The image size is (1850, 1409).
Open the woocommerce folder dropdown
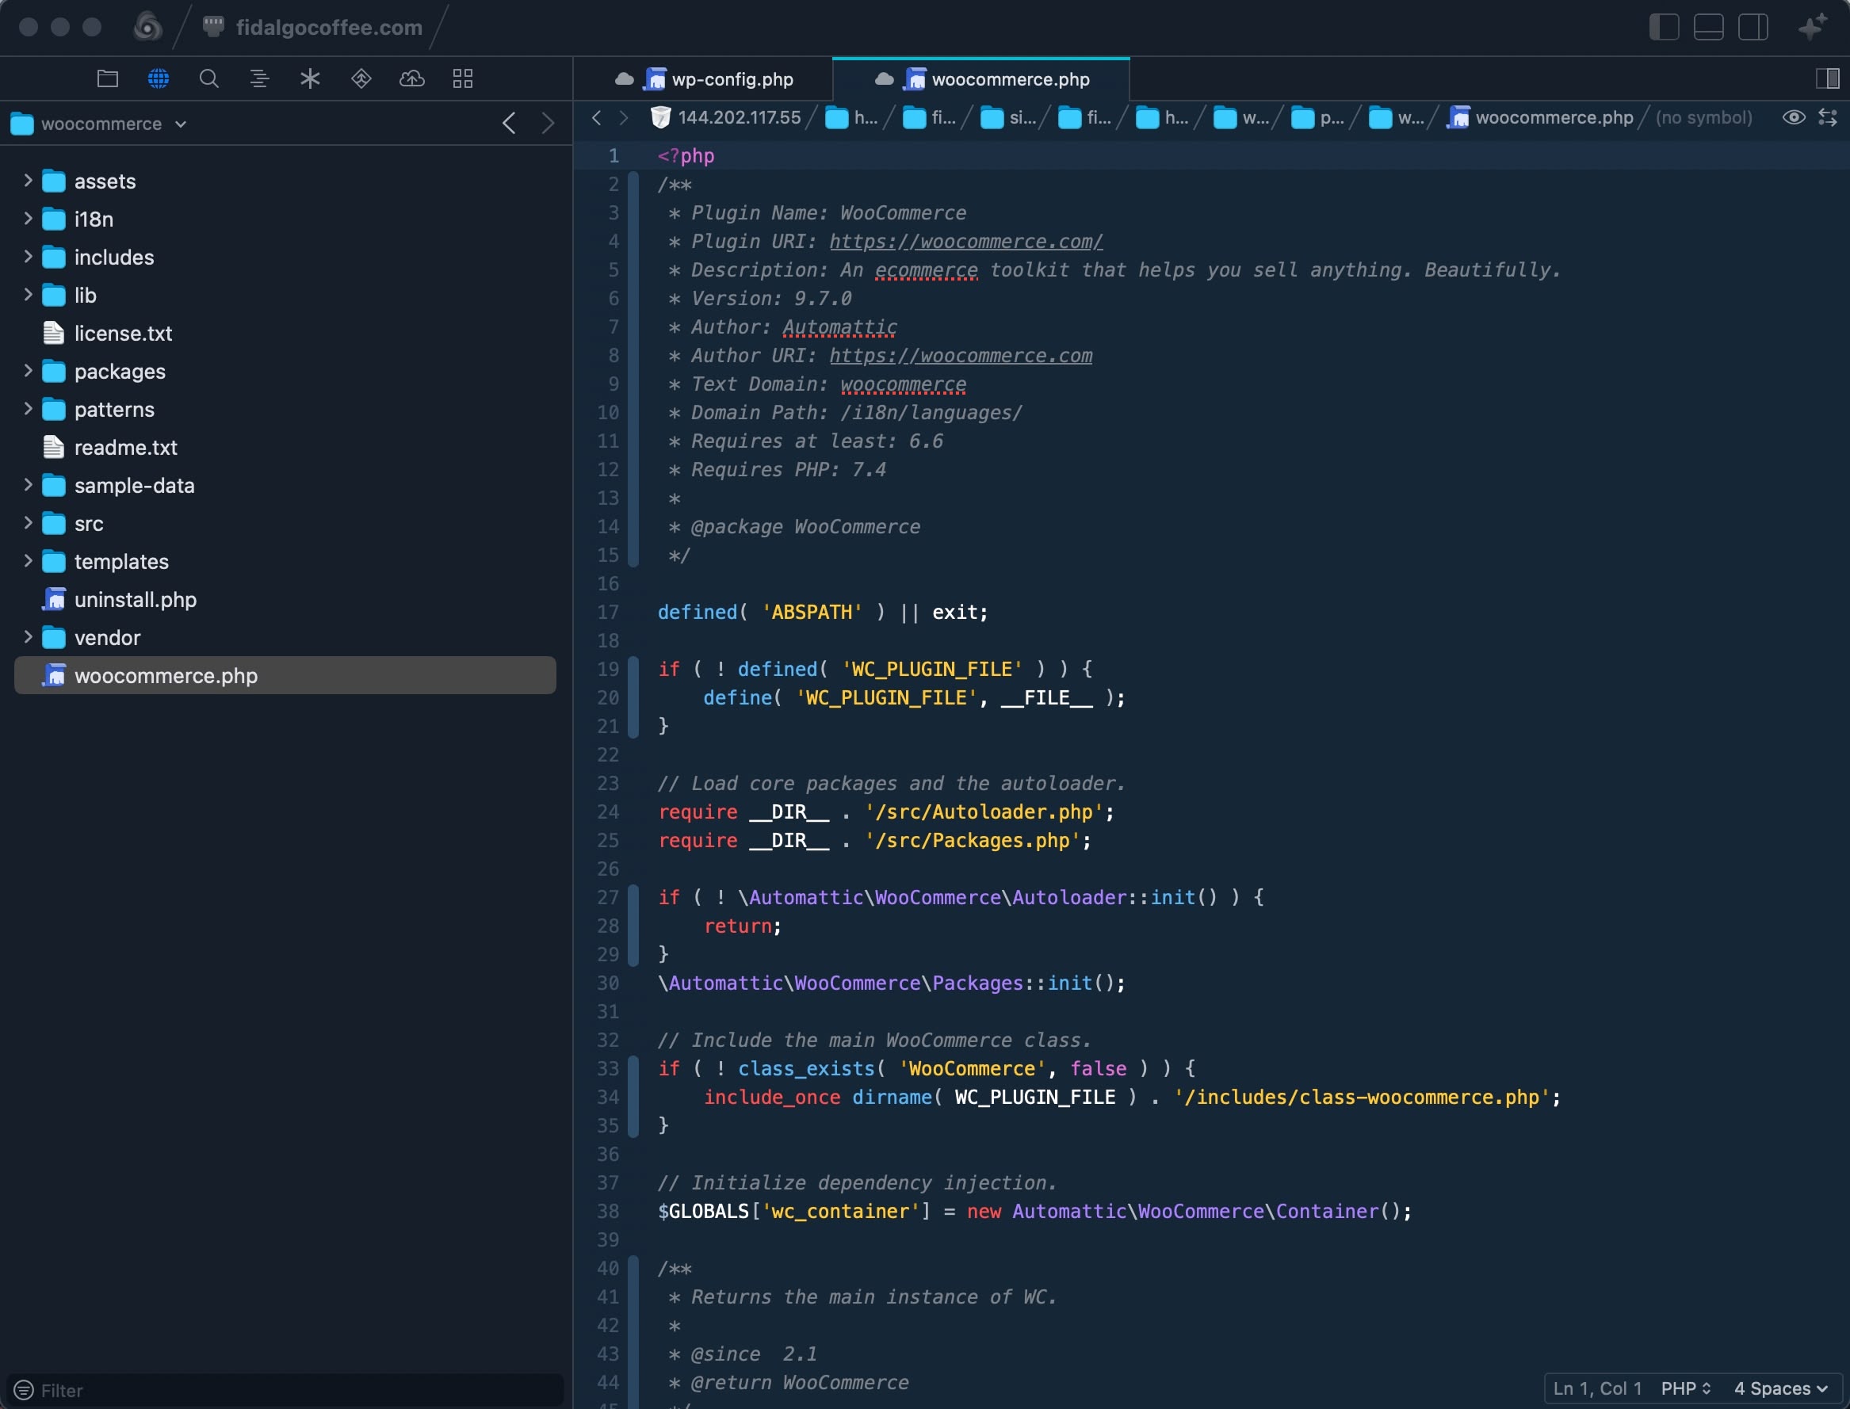(99, 124)
